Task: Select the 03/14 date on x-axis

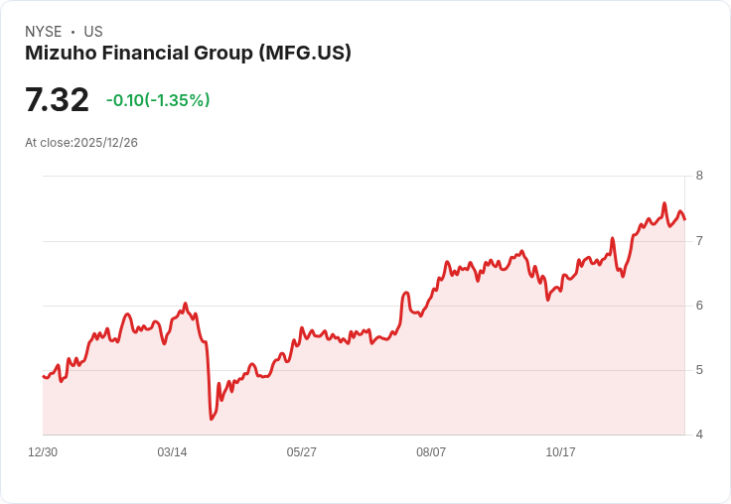Action: pos(172,452)
